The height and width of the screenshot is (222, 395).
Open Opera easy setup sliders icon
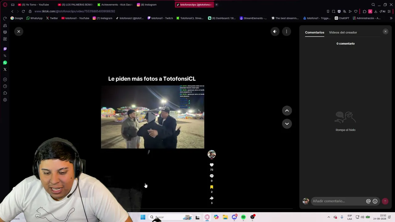click(389, 11)
